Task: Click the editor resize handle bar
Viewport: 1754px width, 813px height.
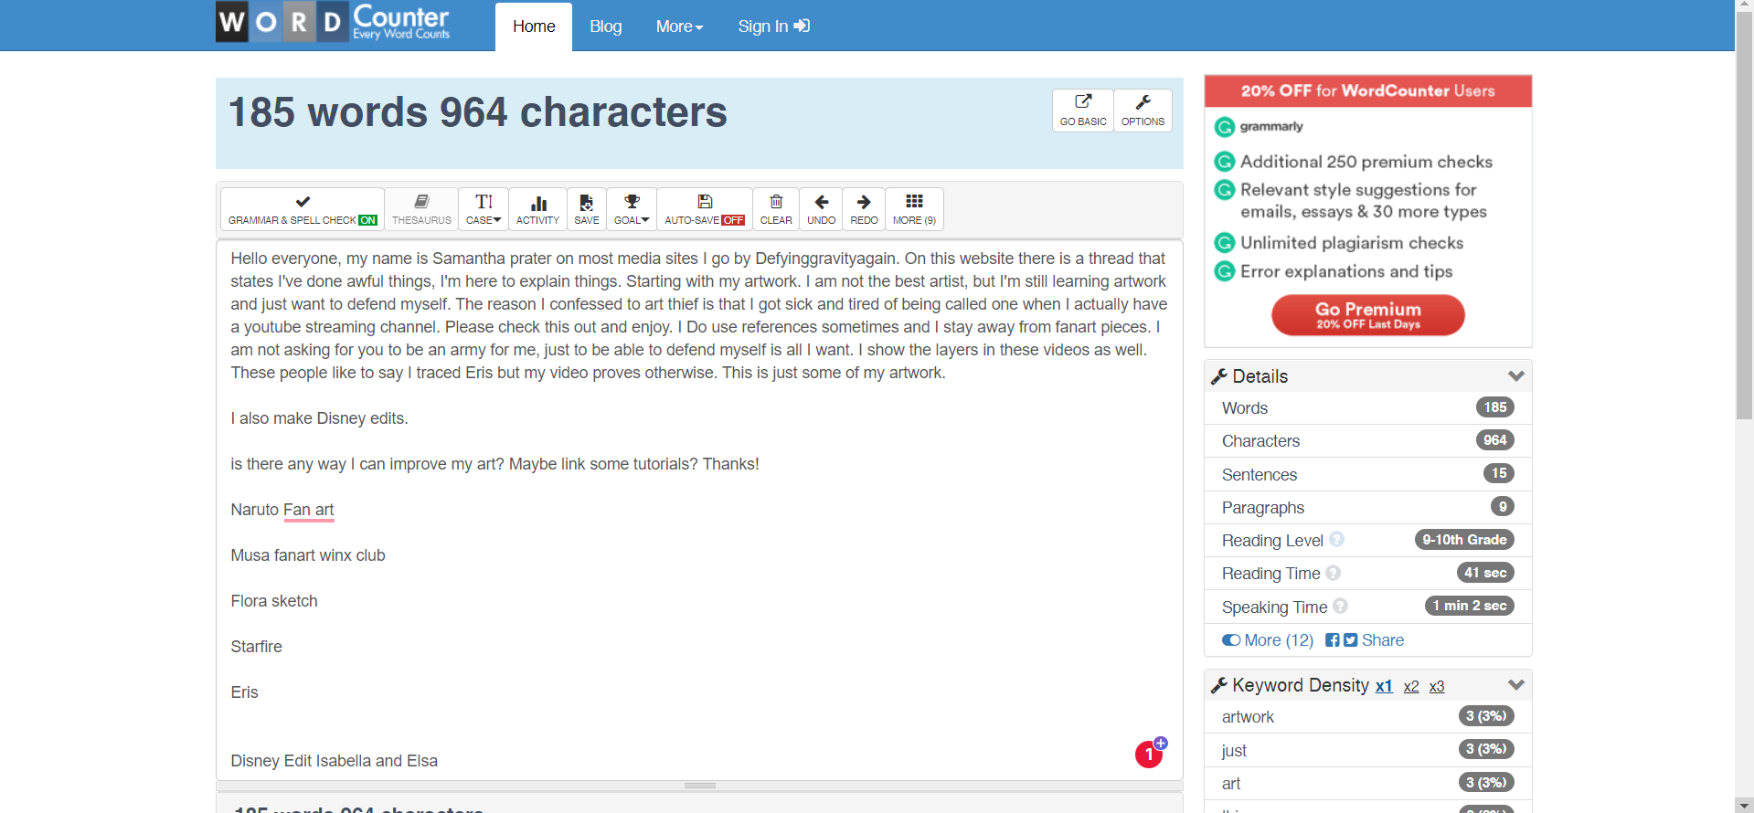Action: click(699, 786)
